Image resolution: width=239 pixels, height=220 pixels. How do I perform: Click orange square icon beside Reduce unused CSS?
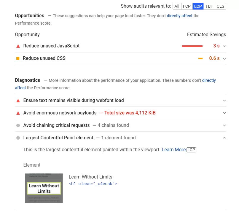(18, 58)
